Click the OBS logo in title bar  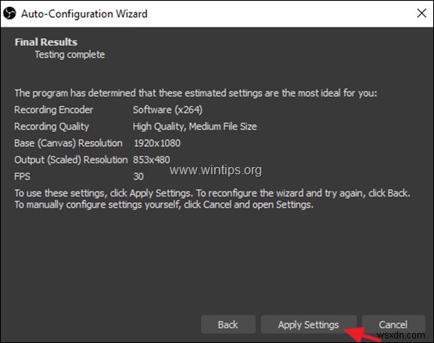pyautogui.click(x=9, y=13)
